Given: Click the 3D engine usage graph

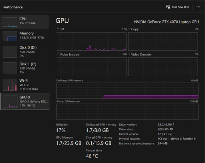Looking at the screenshot, I should pyautogui.click(x=92, y=41).
